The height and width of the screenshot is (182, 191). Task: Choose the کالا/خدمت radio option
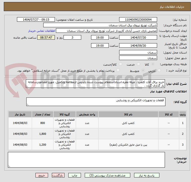coord(120,64)
